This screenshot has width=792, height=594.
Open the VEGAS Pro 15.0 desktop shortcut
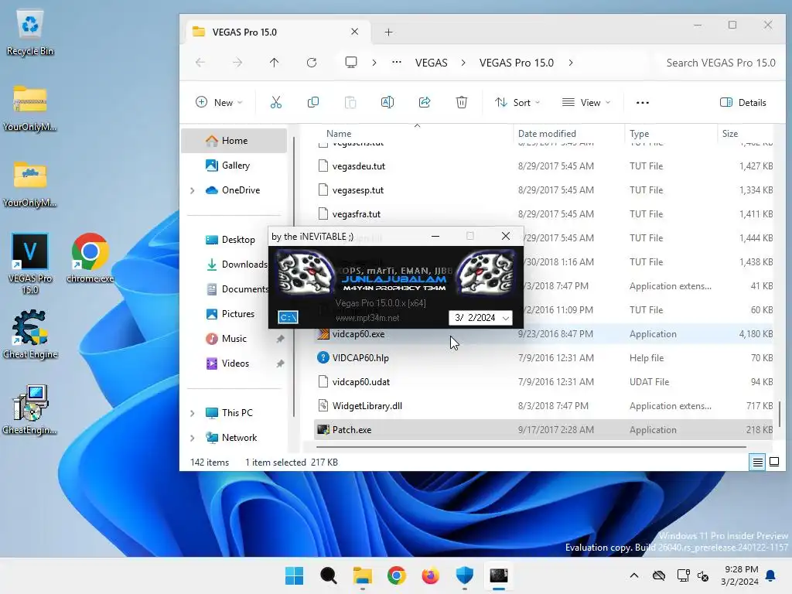(x=30, y=264)
